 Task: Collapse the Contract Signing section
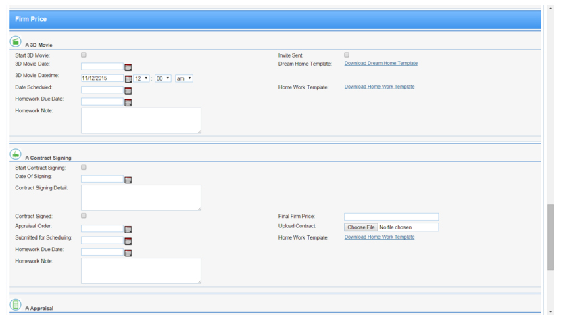click(x=27, y=158)
